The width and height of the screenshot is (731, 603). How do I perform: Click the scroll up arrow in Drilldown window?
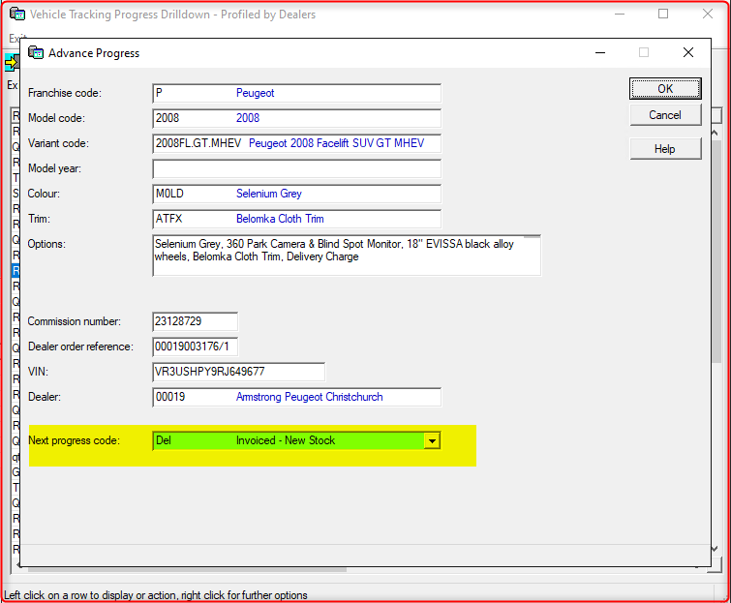click(716, 133)
